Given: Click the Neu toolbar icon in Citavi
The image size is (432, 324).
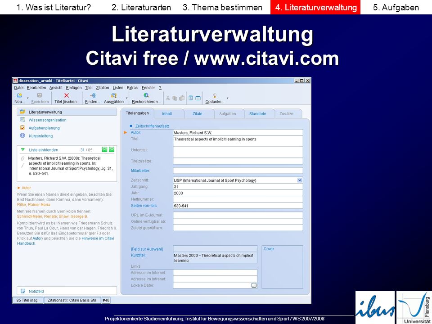Looking at the screenshot, I should pyautogui.click(x=19, y=95).
